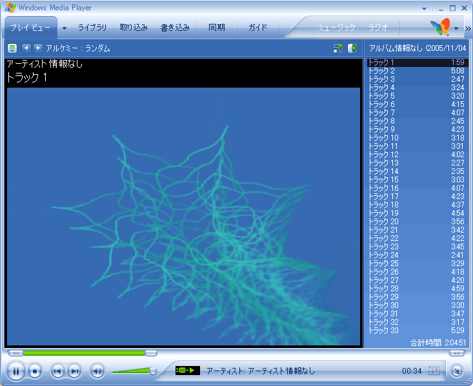Select トラック 13 in playlist
The image size is (473, 386).
point(417,163)
